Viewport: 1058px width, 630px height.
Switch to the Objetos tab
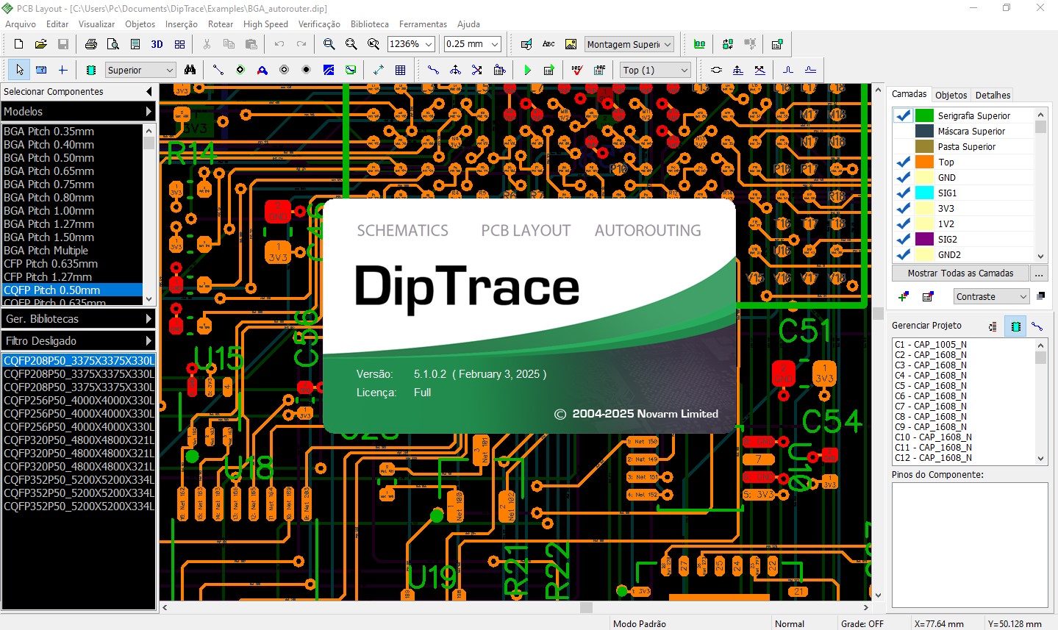951,94
